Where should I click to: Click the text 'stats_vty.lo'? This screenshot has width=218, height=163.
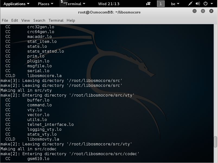tap(42, 134)
